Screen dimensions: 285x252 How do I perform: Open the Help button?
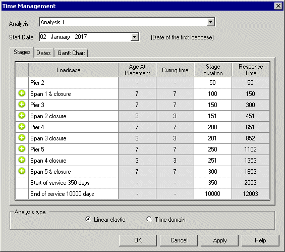260,240
